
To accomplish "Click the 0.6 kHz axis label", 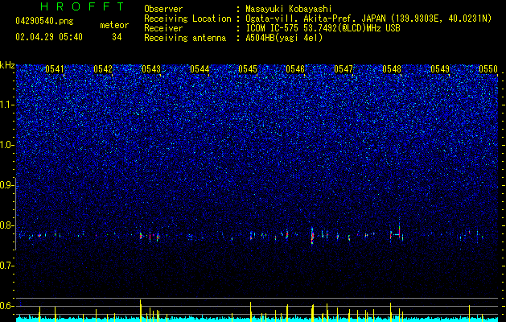I will point(6,306).
